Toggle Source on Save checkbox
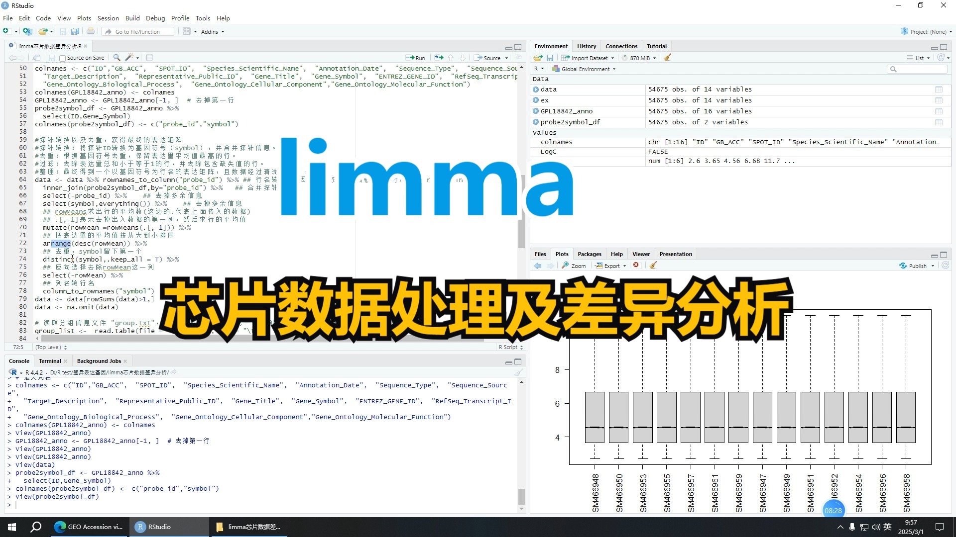This screenshot has height=537, width=956. tap(63, 58)
